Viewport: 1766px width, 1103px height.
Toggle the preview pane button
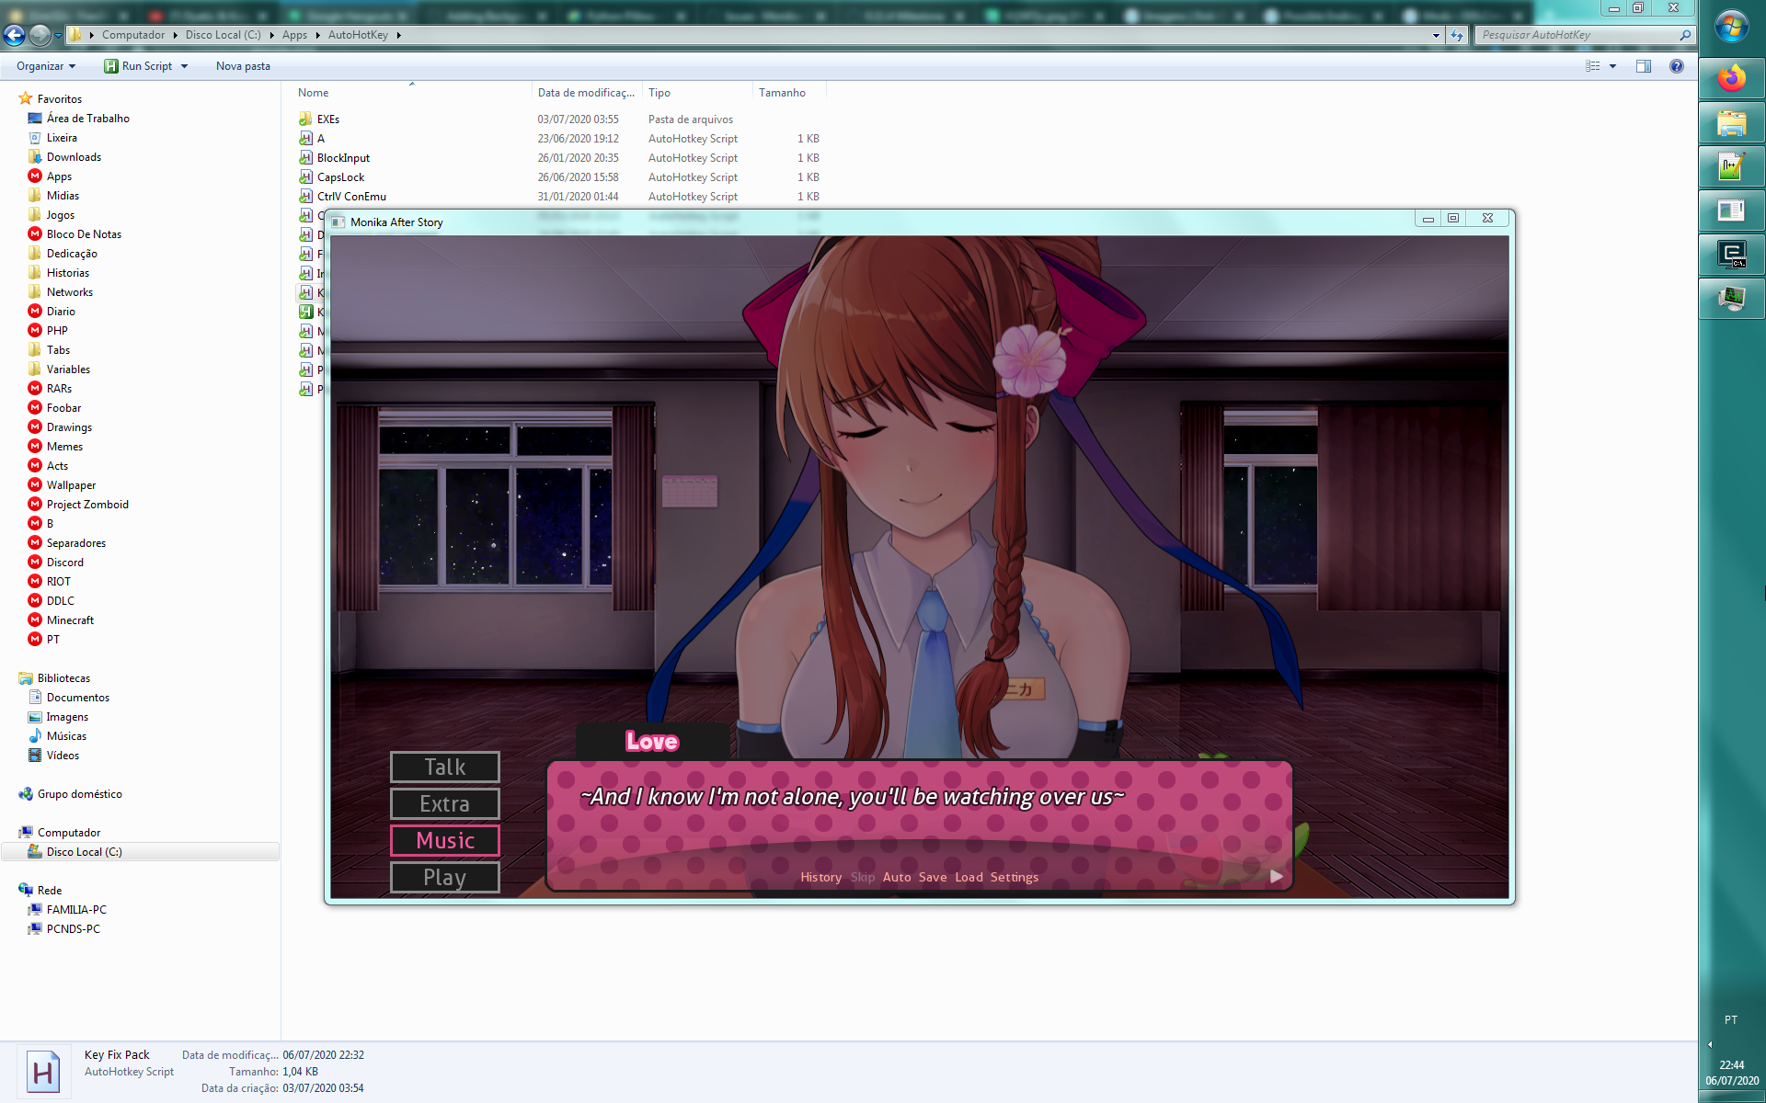1644,66
